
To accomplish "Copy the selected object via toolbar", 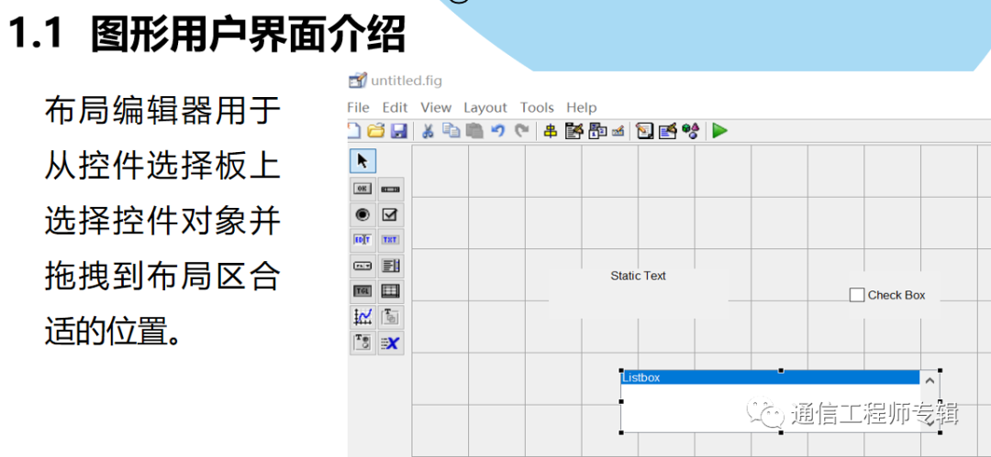I will pyautogui.click(x=451, y=131).
